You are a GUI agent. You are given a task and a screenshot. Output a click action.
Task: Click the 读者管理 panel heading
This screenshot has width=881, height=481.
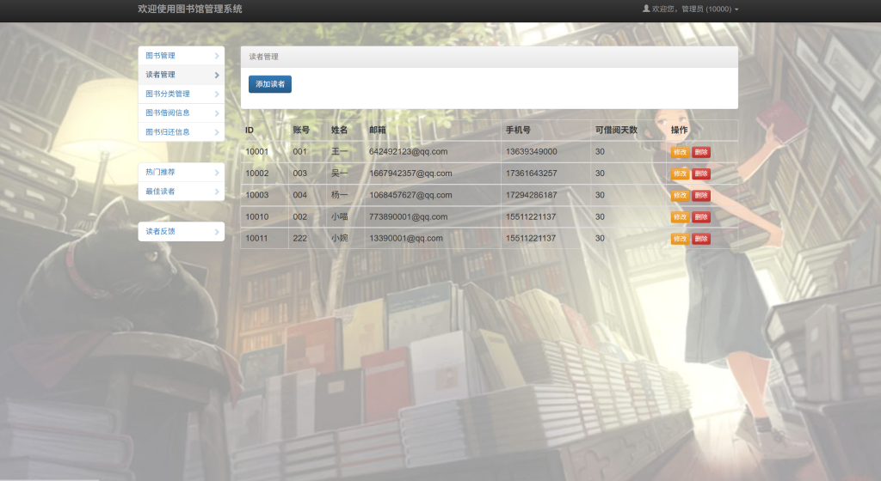pyautogui.click(x=489, y=57)
